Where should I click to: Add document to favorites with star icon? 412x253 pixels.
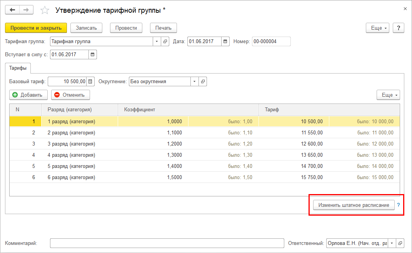45,10
